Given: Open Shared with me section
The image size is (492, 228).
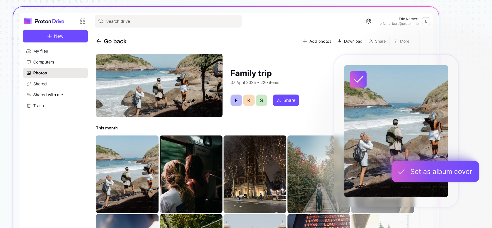Looking at the screenshot, I should (x=48, y=95).
